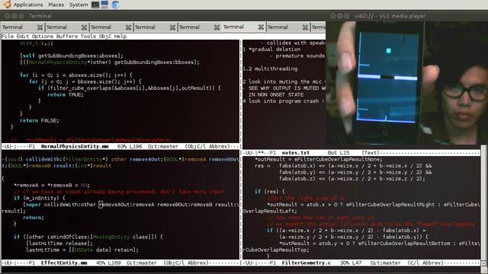Viewport: 488px width, 274px height.
Task: Click 'Bot L15' in notes.txt mode line
Action: pos(339,153)
